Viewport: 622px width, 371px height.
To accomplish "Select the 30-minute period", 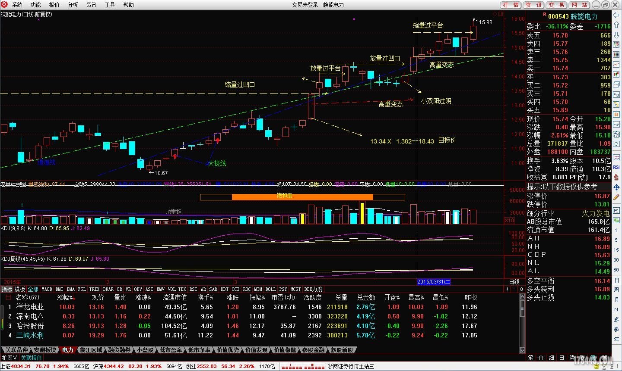I will pyautogui.click(x=616, y=260).
